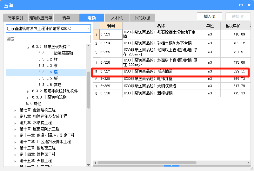The height and width of the screenshot is (171, 254).
Task: Select 6.3.1.4 墙 tree item
Action: [x=48, y=72]
